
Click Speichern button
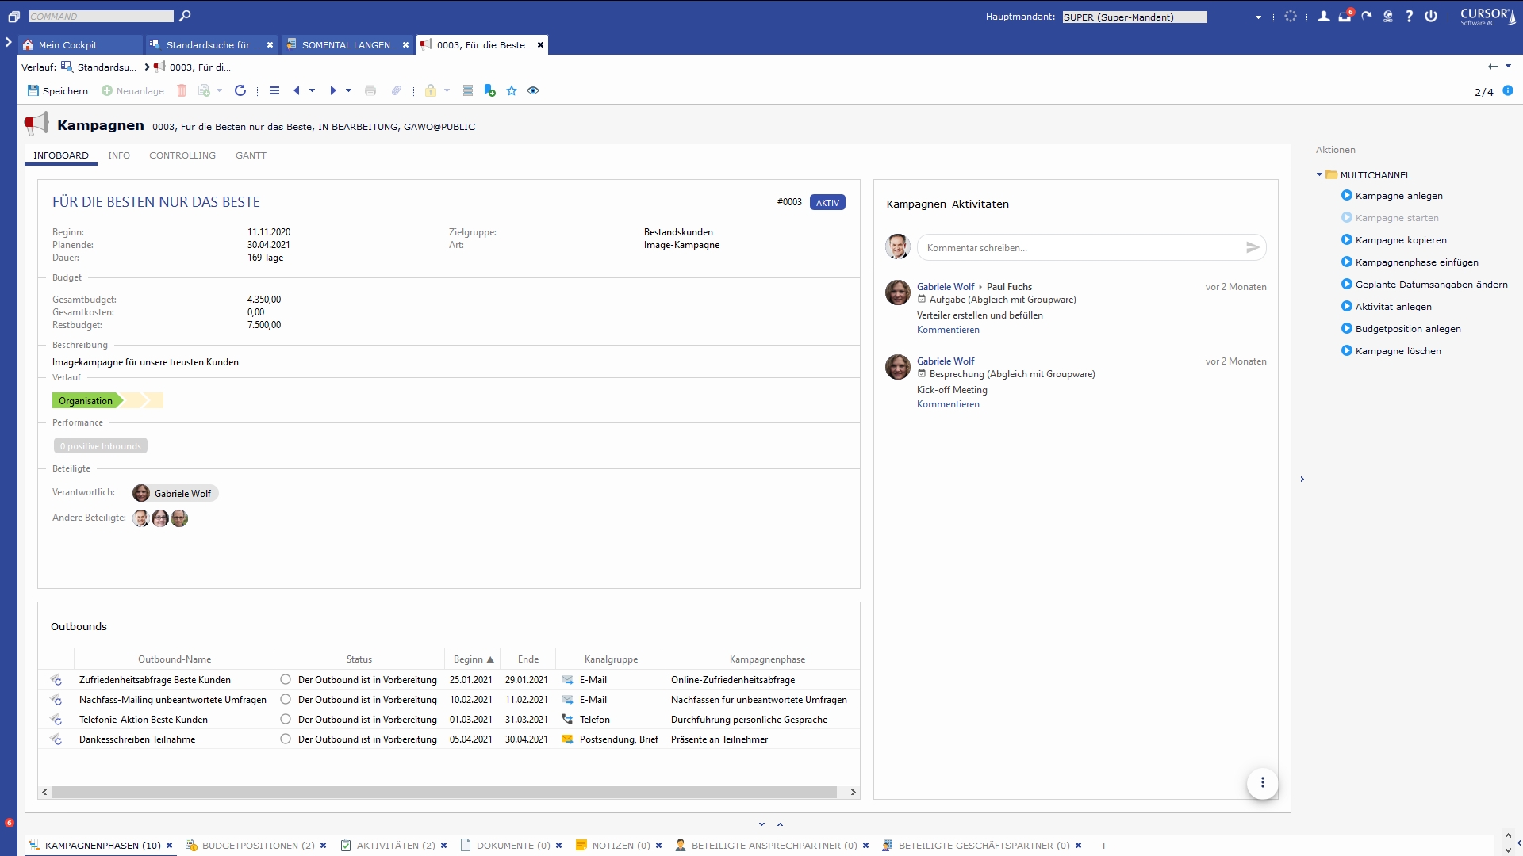click(58, 90)
